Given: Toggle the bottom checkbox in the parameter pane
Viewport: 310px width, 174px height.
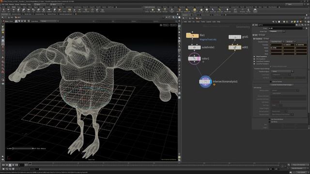Looking at the screenshot, I should [x=269, y=122].
